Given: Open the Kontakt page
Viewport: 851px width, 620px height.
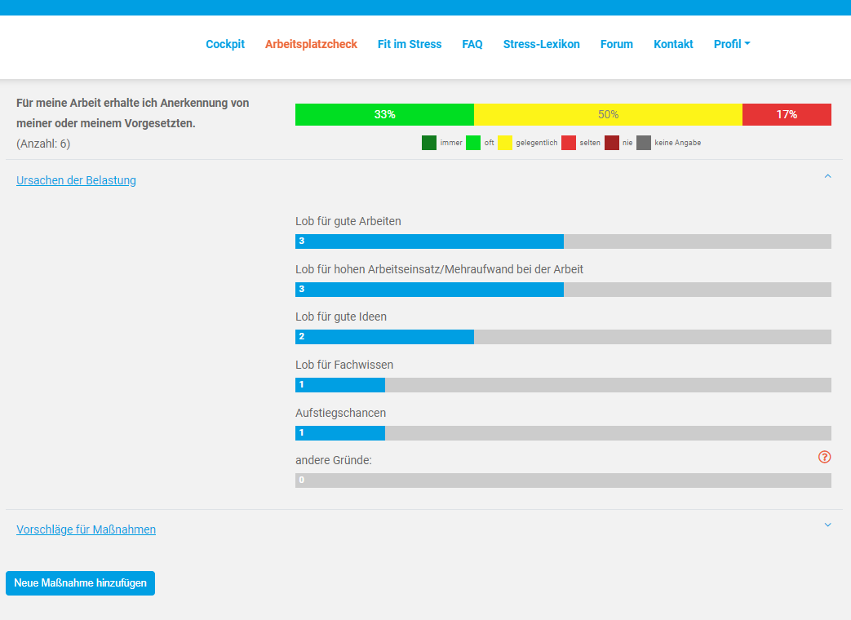Looking at the screenshot, I should pos(673,44).
